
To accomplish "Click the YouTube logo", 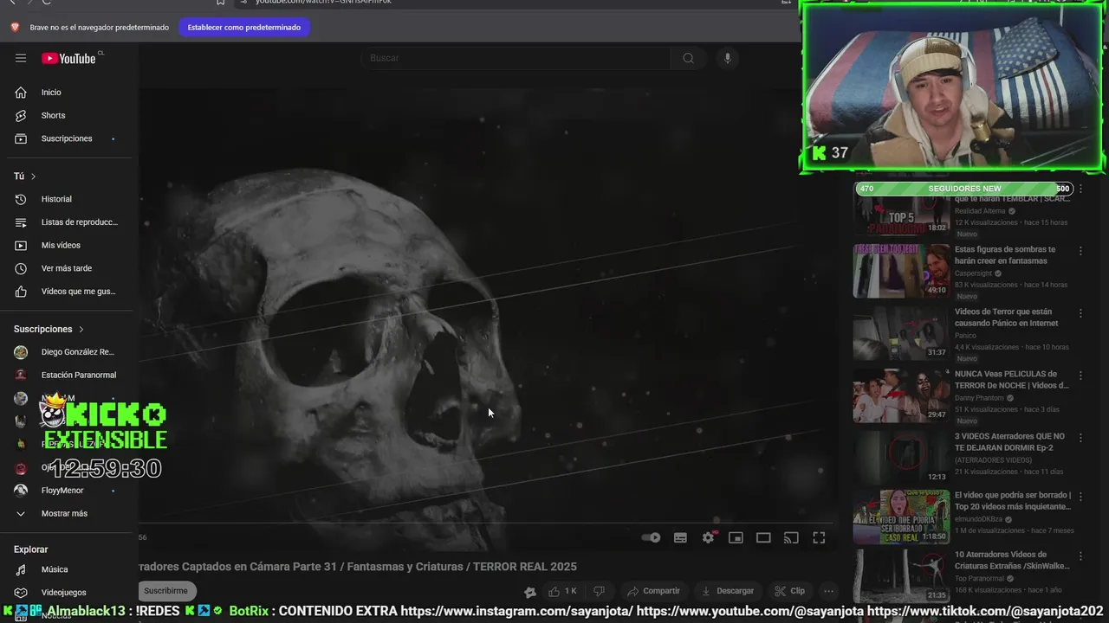I will [70, 58].
